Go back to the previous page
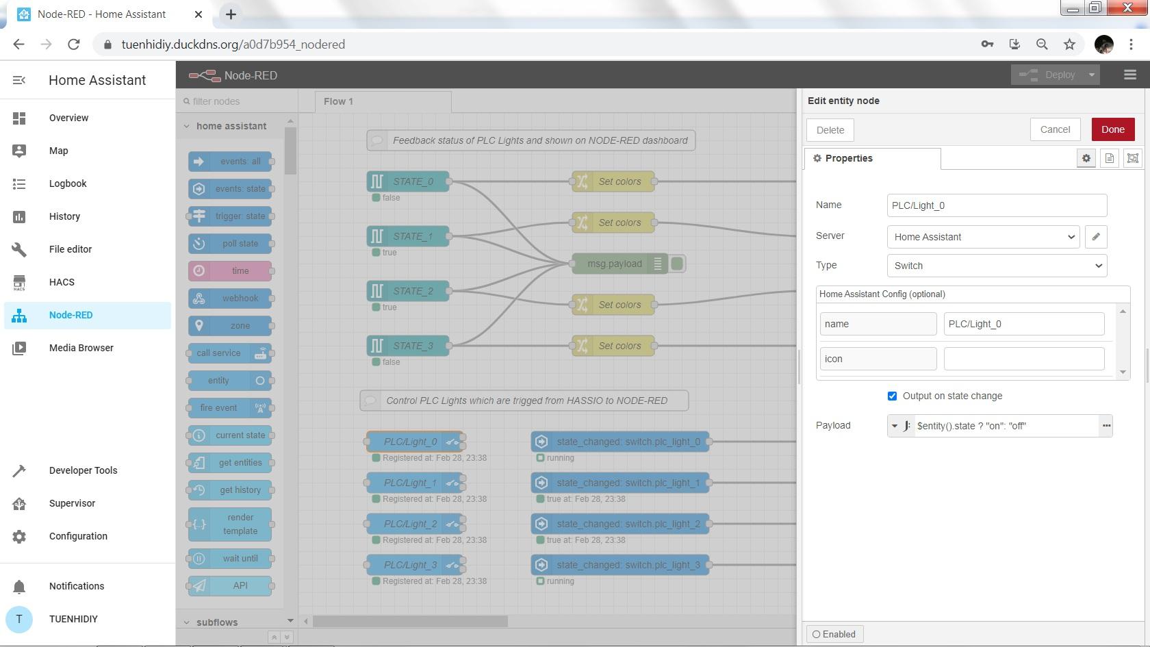The height and width of the screenshot is (647, 1150). [x=18, y=45]
